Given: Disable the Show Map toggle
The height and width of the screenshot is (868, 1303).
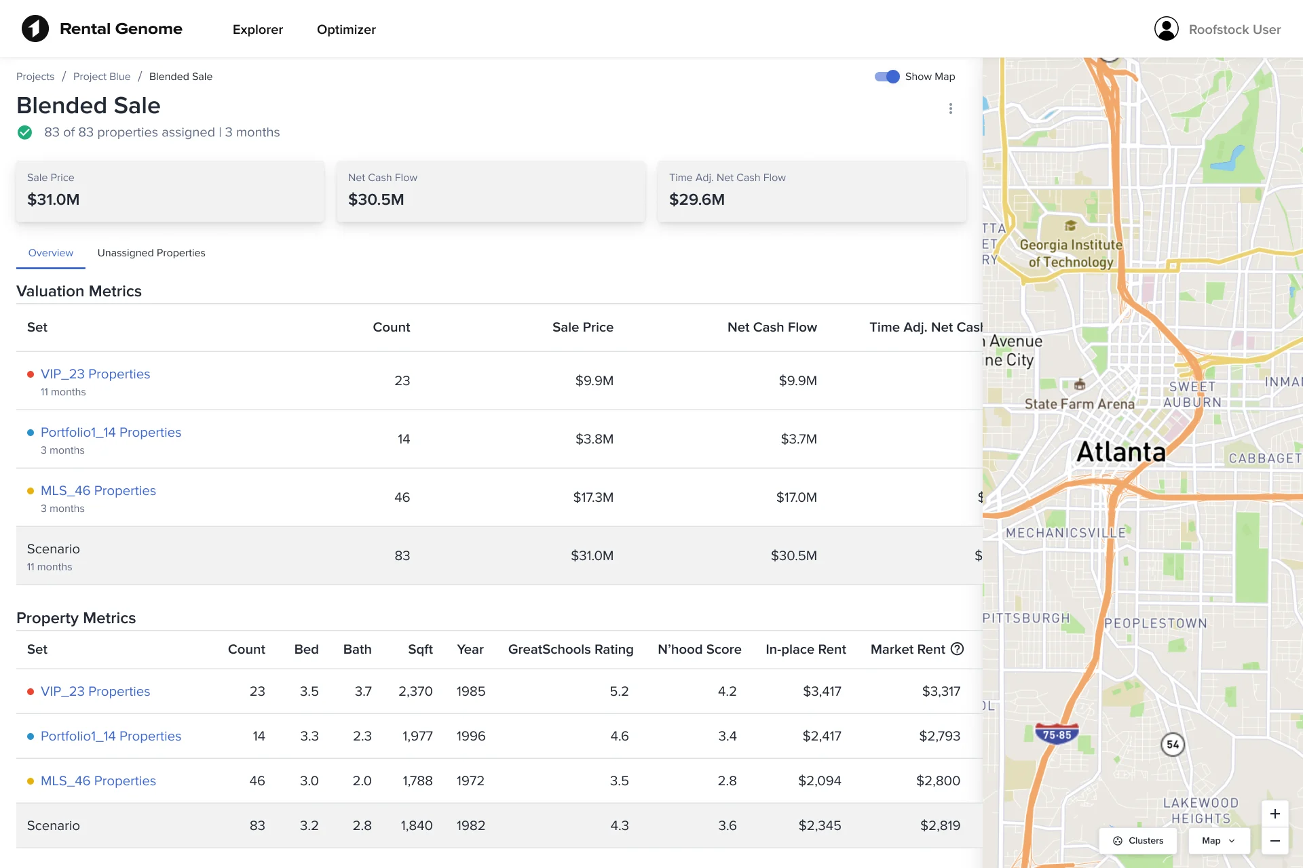Looking at the screenshot, I should pyautogui.click(x=887, y=77).
